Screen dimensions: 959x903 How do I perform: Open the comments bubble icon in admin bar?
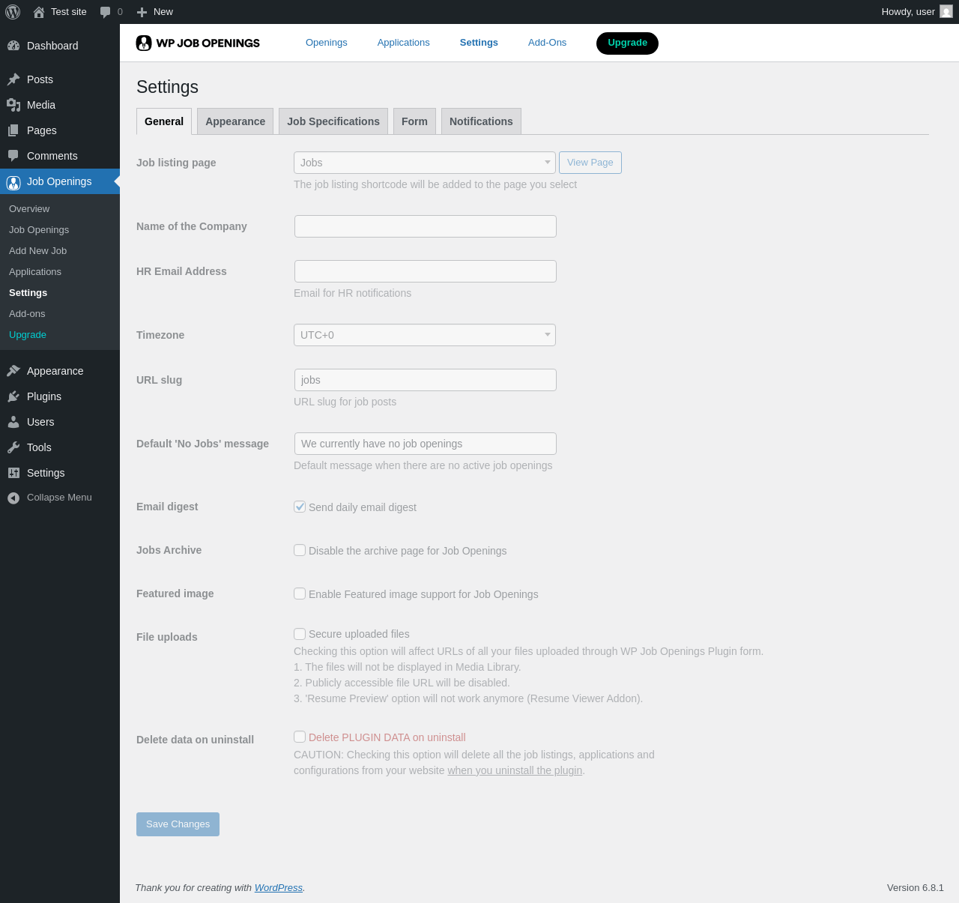(x=106, y=12)
